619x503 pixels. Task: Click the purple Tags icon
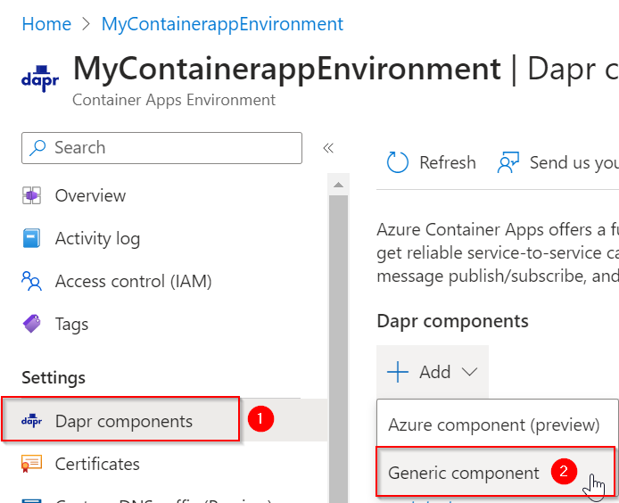point(32,324)
